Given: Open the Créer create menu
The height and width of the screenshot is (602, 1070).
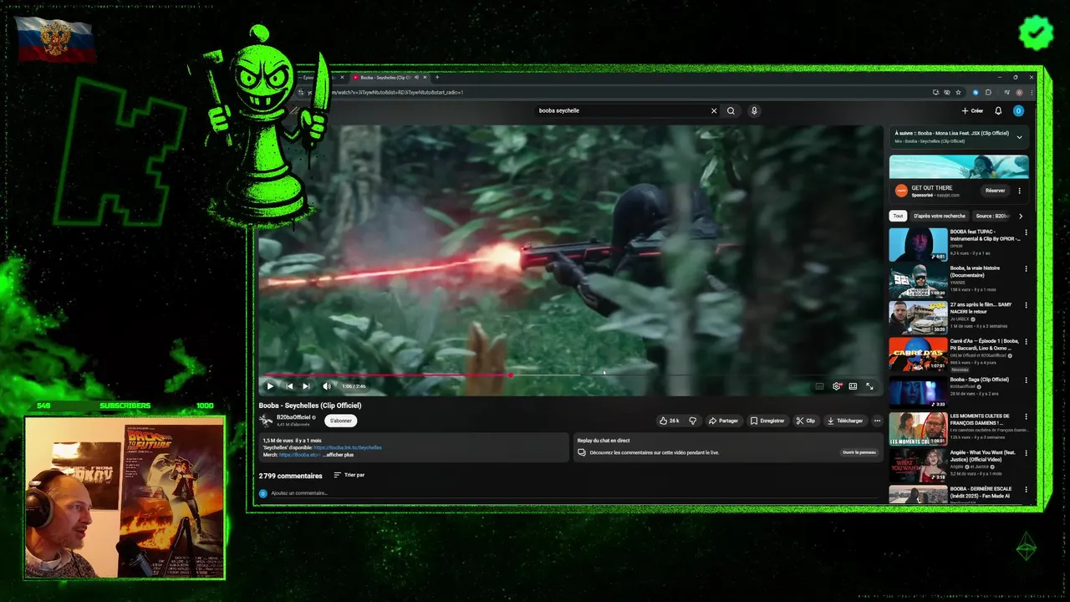Looking at the screenshot, I should pos(972,110).
